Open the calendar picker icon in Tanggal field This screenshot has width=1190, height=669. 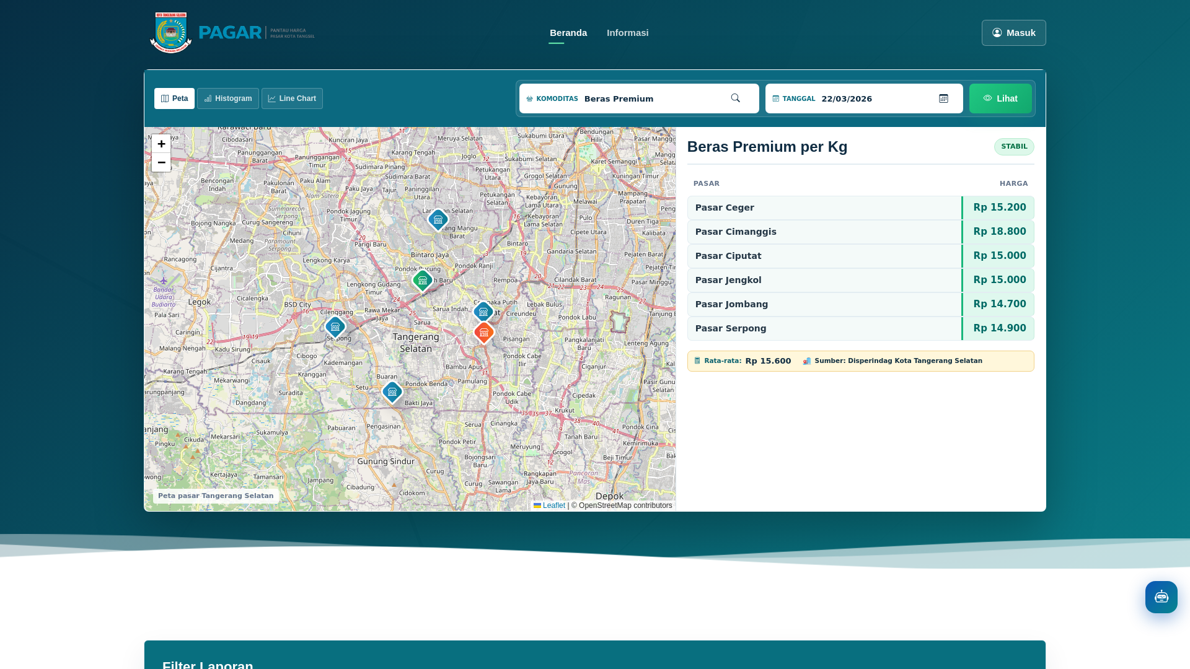pyautogui.click(x=943, y=98)
